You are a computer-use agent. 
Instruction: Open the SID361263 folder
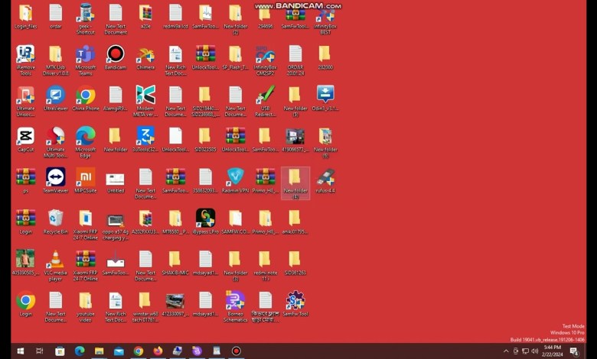(x=295, y=263)
